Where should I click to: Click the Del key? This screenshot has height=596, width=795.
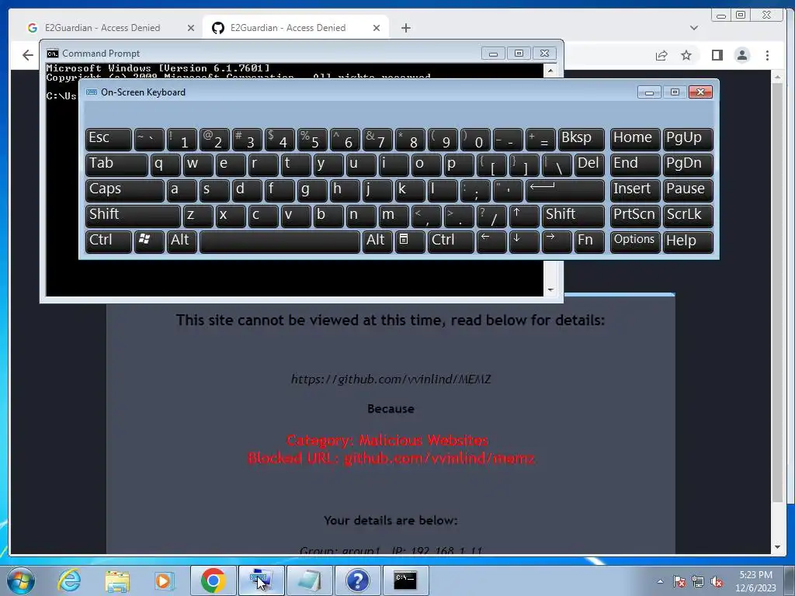click(x=589, y=165)
